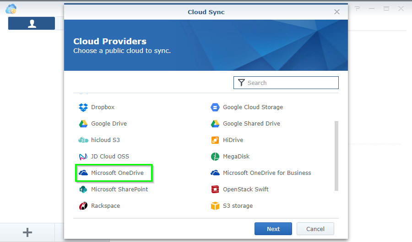Select Google Shared Drive provider
412x242 pixels.
click(251, 124)
